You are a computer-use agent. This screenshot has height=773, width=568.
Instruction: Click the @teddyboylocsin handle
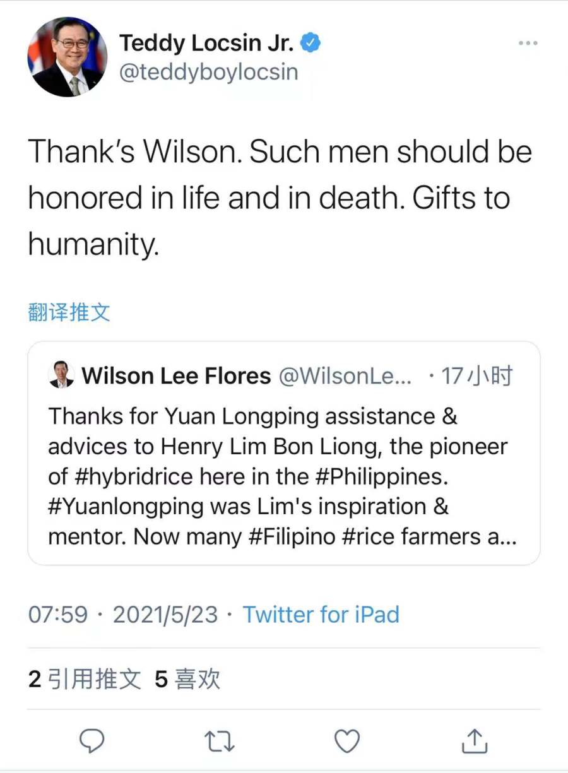[208, 72]
